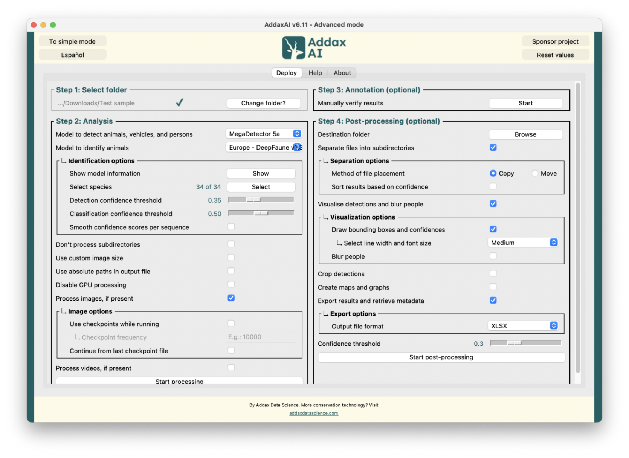Uncheck Visualise detections and blur people
The image size is (629, 458).
tap(493, 204)
